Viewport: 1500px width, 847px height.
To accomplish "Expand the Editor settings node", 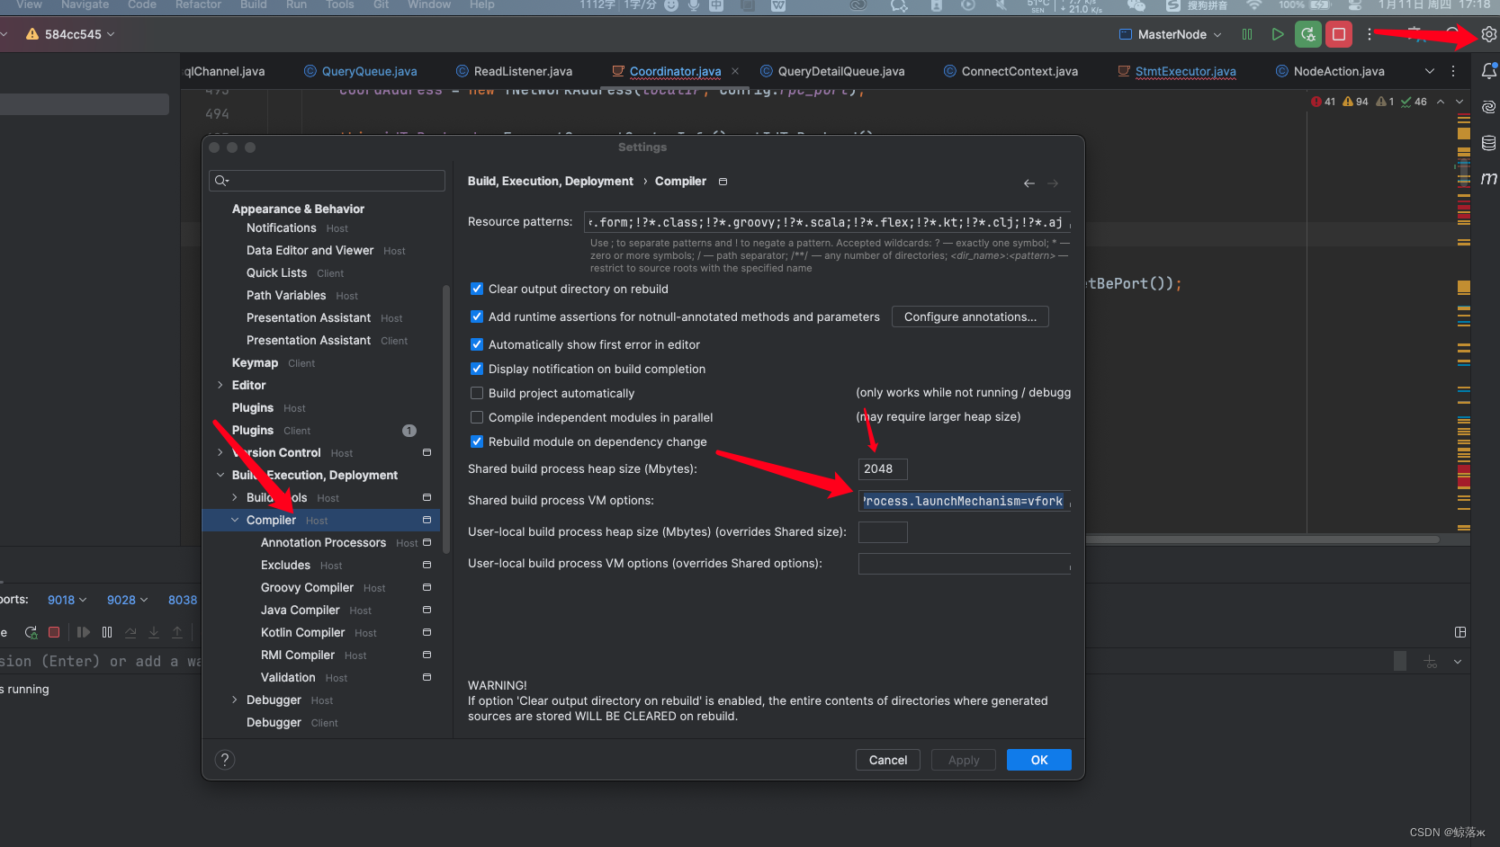I will pyautogui.click(x=220, y=385).
